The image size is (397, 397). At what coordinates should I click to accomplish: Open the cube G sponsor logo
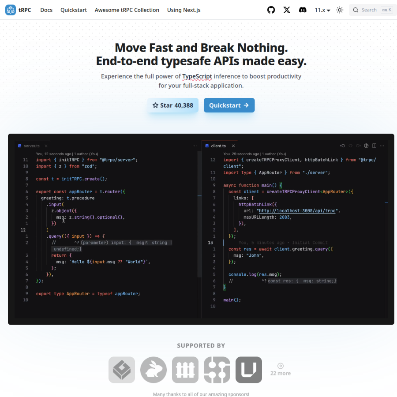[x=122, y=370]
